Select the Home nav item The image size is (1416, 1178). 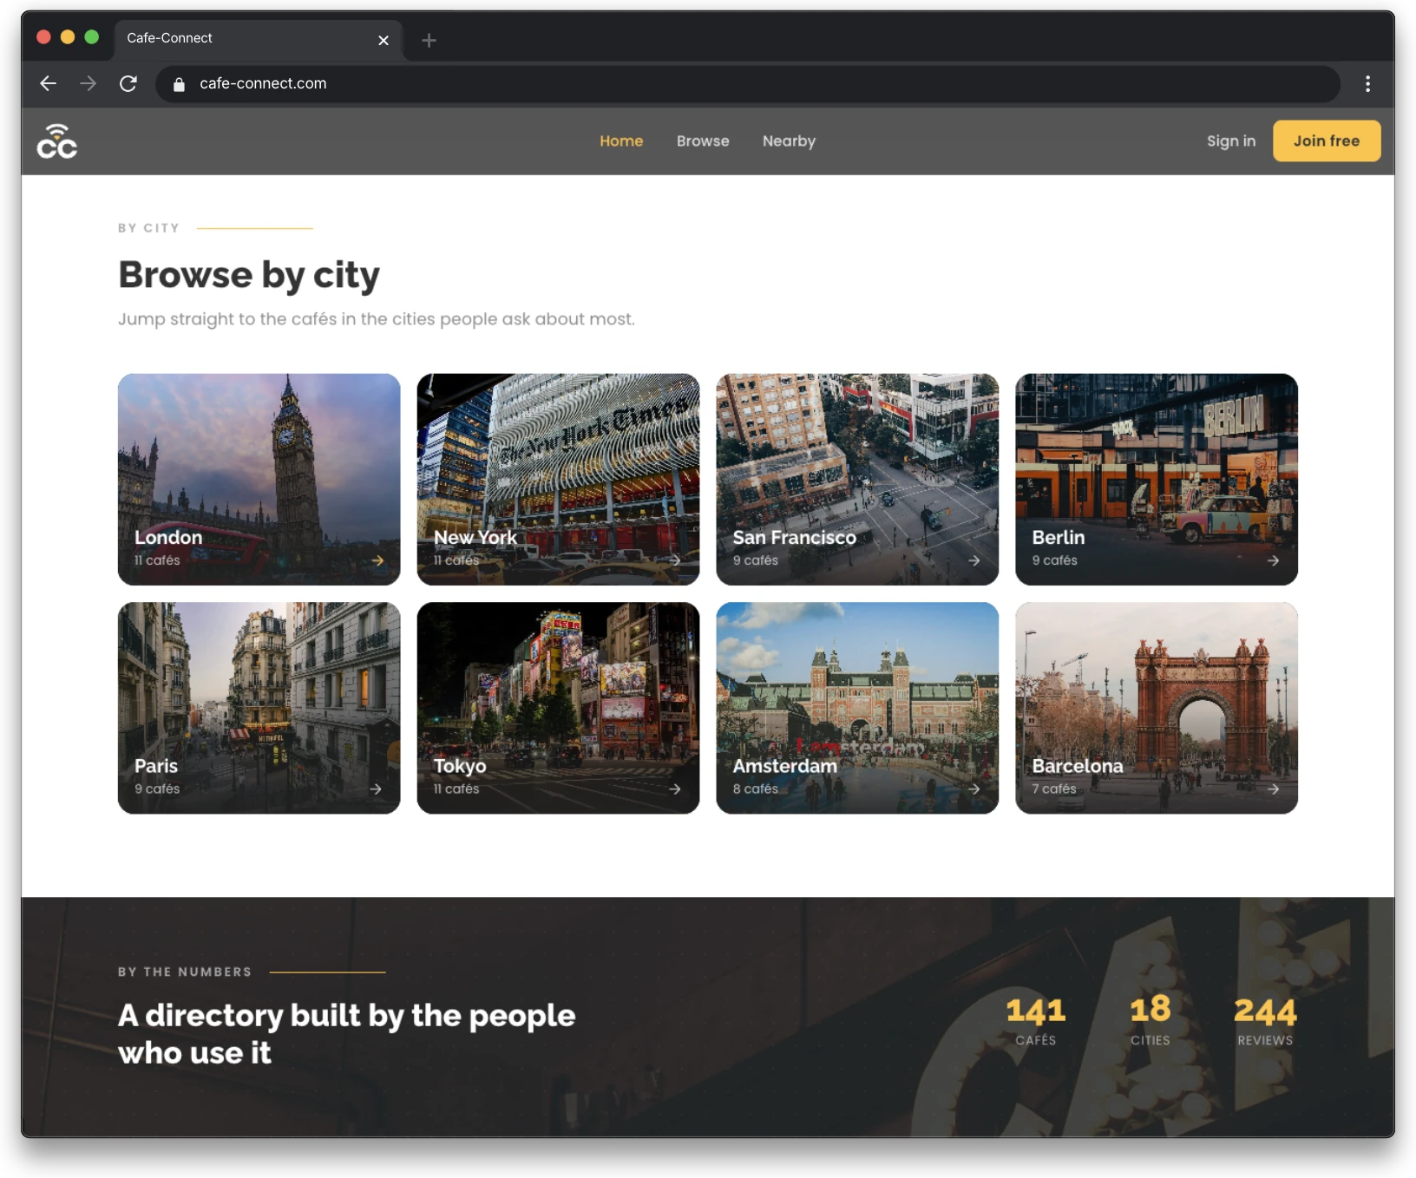tap(621, 141)
